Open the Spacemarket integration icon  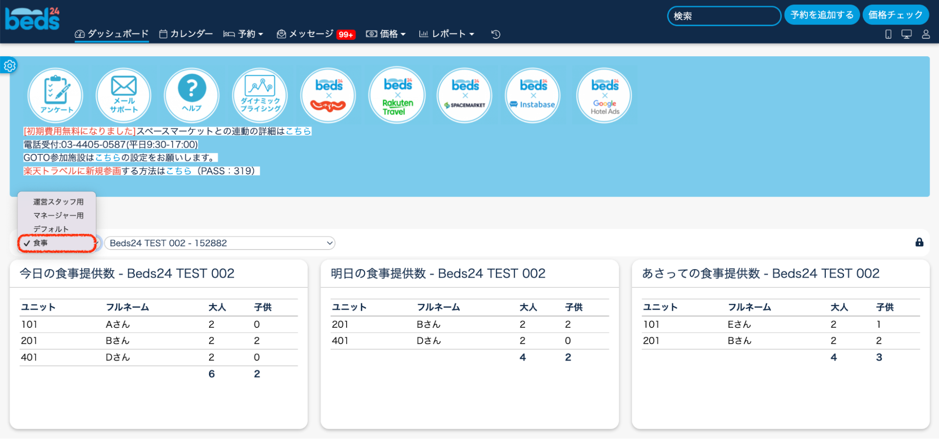coord(465,95)
